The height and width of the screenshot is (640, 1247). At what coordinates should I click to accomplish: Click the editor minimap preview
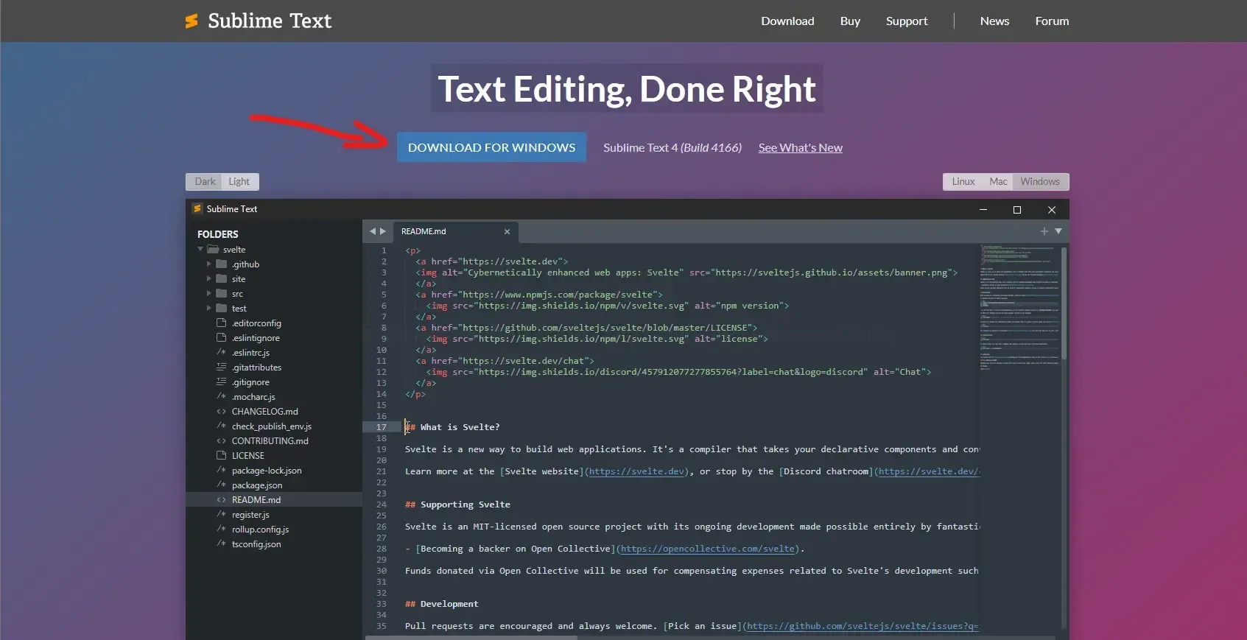click(x=1019, y=309)
